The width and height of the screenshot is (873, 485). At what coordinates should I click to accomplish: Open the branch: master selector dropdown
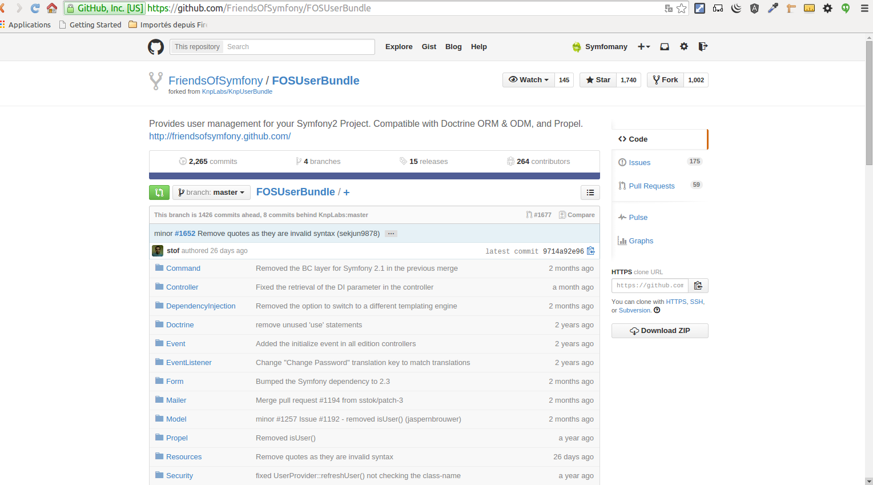(x=211, y=193)
